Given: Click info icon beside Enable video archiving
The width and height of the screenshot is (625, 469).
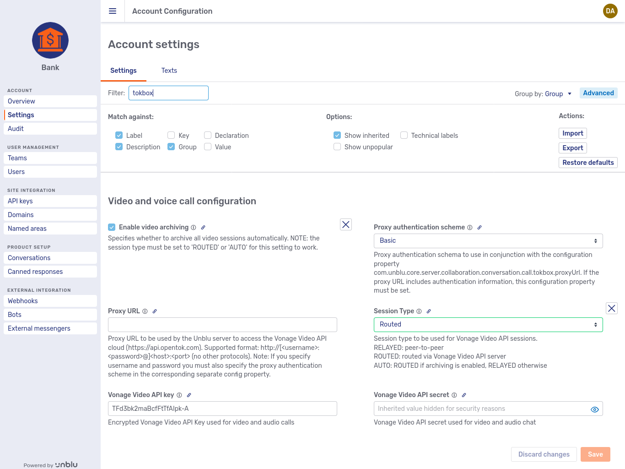Looking at the screenshot, I should 194,228.
